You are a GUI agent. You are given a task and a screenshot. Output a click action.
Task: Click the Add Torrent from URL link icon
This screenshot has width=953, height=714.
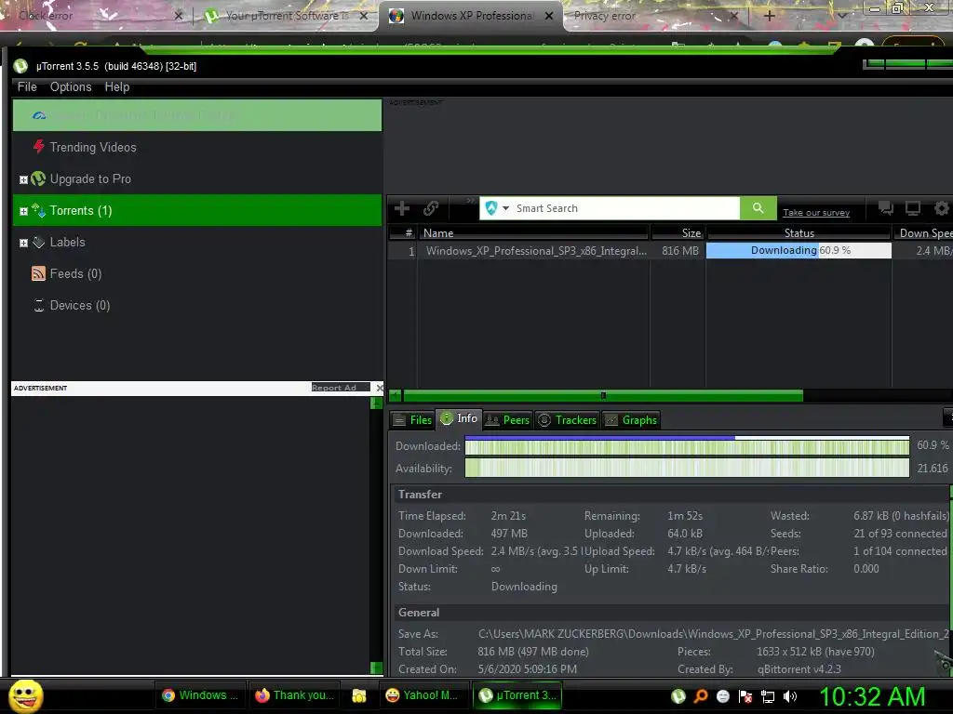click(x=431, y=209)
